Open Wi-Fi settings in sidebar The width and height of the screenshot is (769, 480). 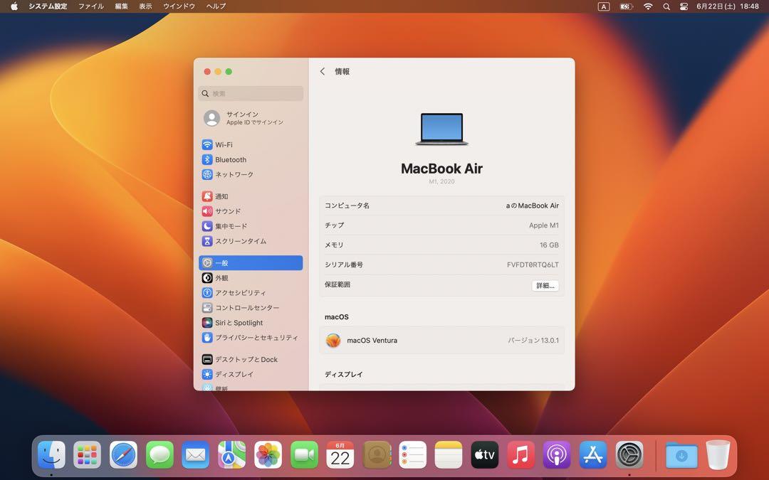pos(251,144)
